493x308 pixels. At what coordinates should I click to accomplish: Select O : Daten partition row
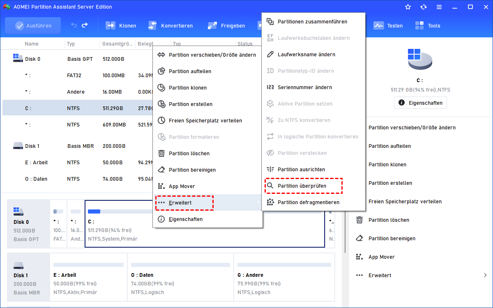[77, 179]
